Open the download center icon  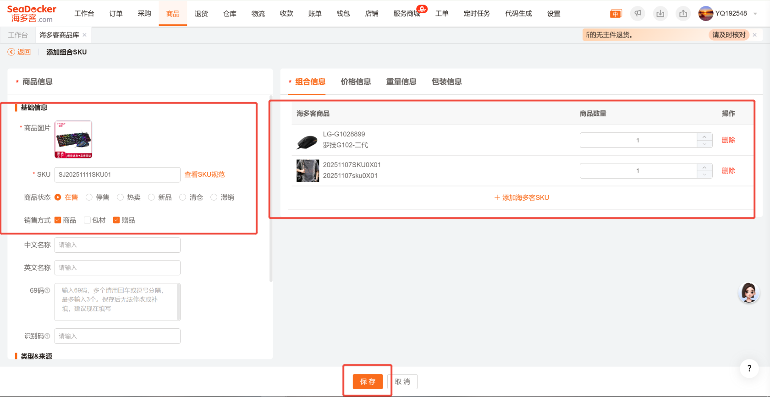[x=660, y=14]
